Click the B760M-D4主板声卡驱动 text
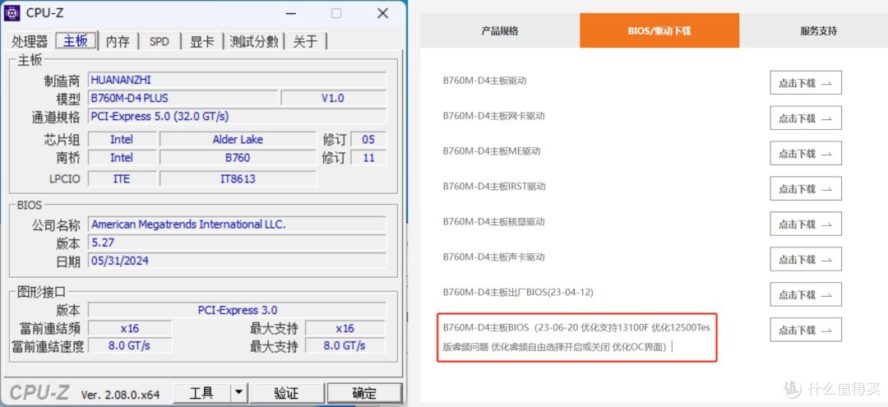This screenshot has width=888, height=407. tap(493, 257)
